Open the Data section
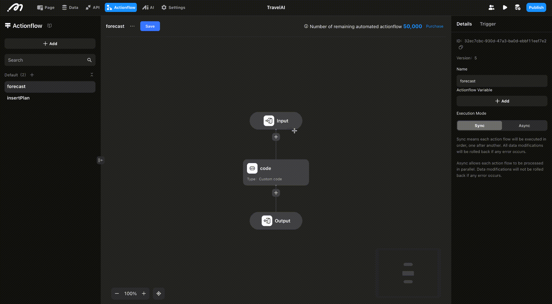 click(70, 8)
